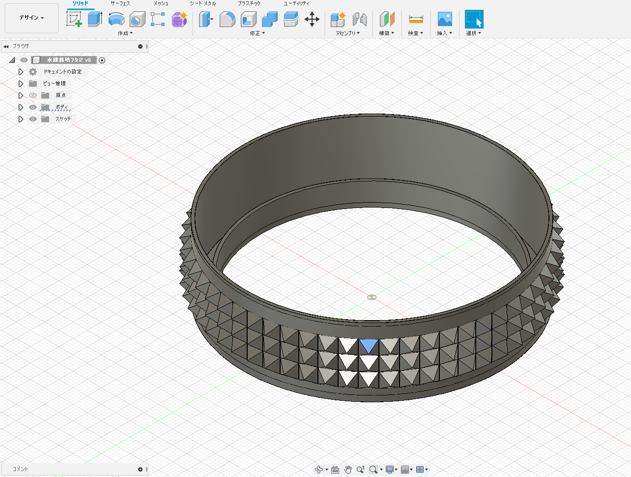The image size is (631, 477).
Task: Show the 原点 folder via eye icon
Action: tap(33, 95)
